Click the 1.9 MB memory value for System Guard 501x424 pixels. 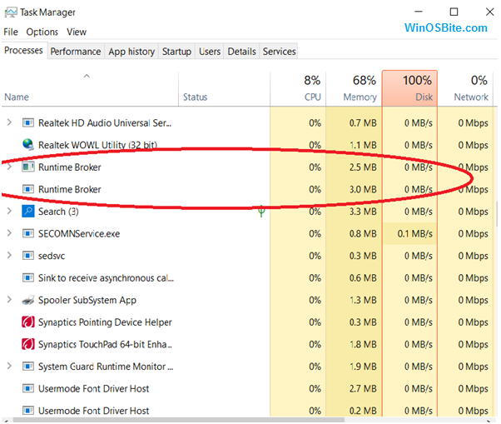(363, 367)
